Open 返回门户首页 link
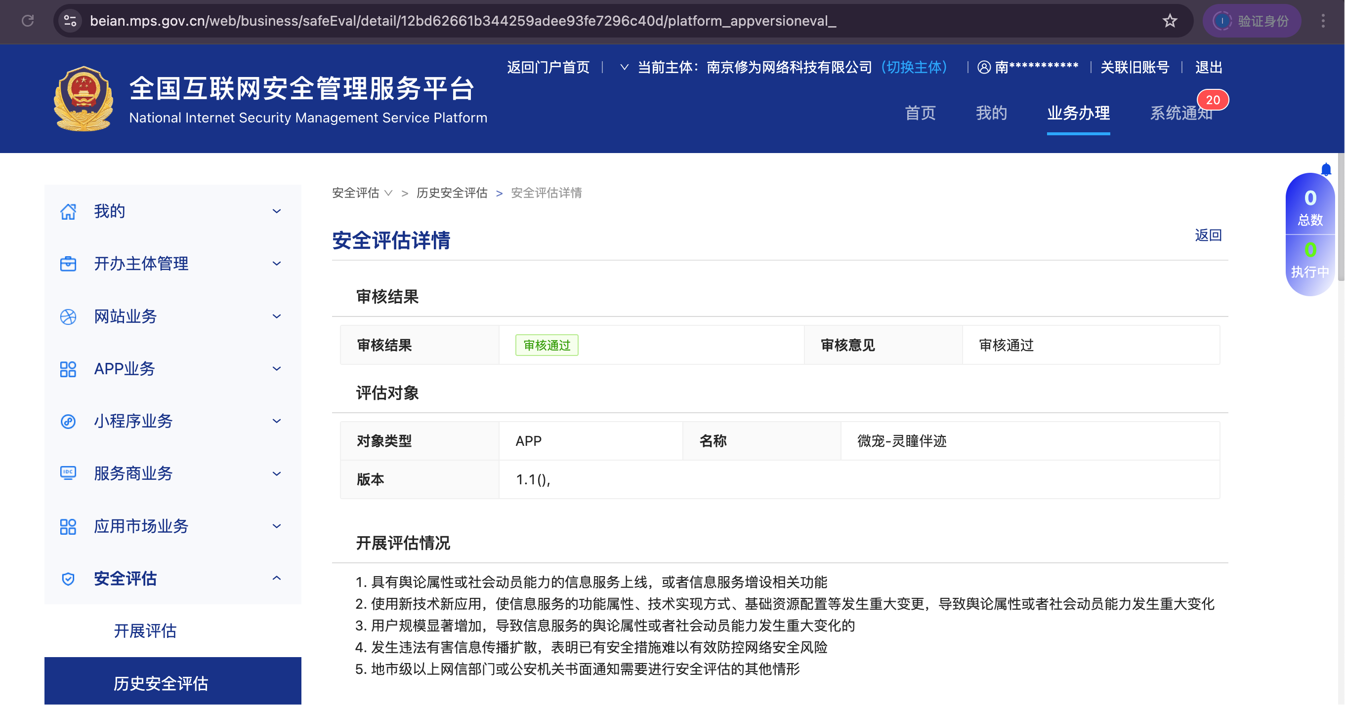This screenshot has width=1345, height=705. 547,67
